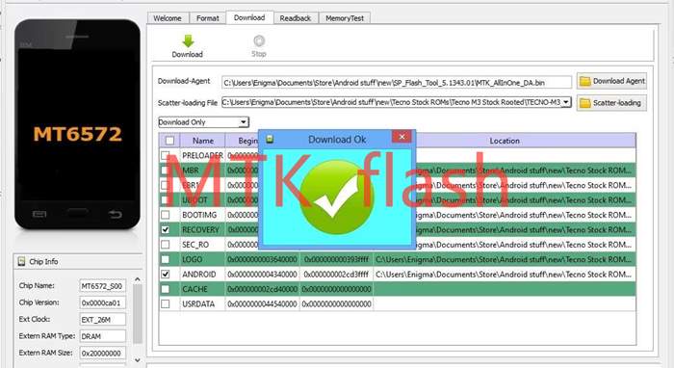Click the Location column header
This screenshot has height=368, width=674.
point(505,141)
